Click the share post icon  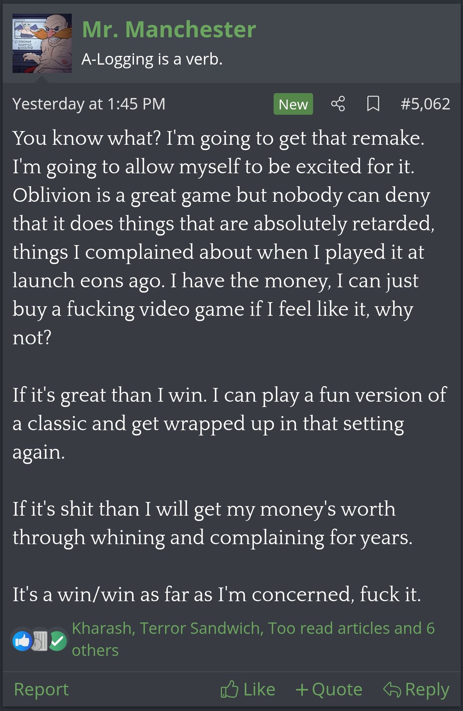[x=338, y=104]
